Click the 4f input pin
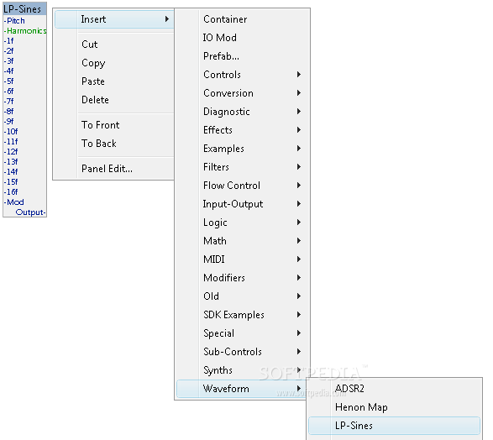The image size is (493, 440). click(x=8, y=71)
